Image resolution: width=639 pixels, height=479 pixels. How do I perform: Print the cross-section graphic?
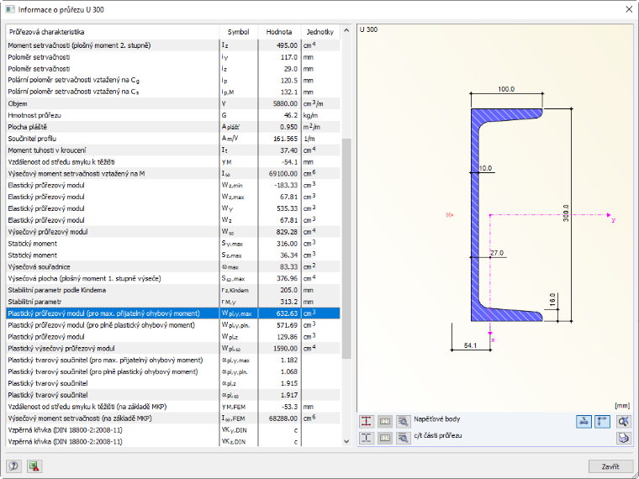pos(624,438)
